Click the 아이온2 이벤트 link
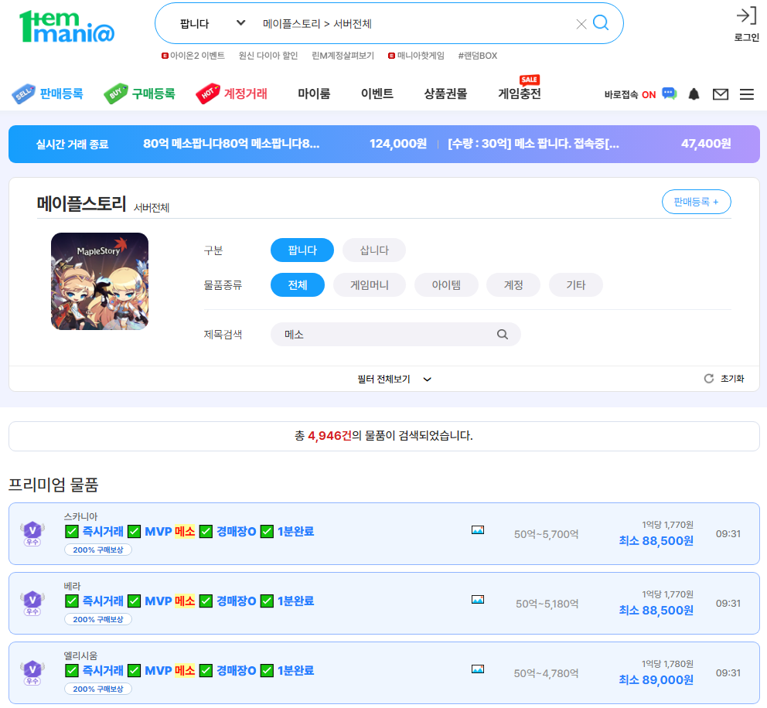The height and width of the screenshot is (708, 767). pyautogui.click(x=193, y=55)
